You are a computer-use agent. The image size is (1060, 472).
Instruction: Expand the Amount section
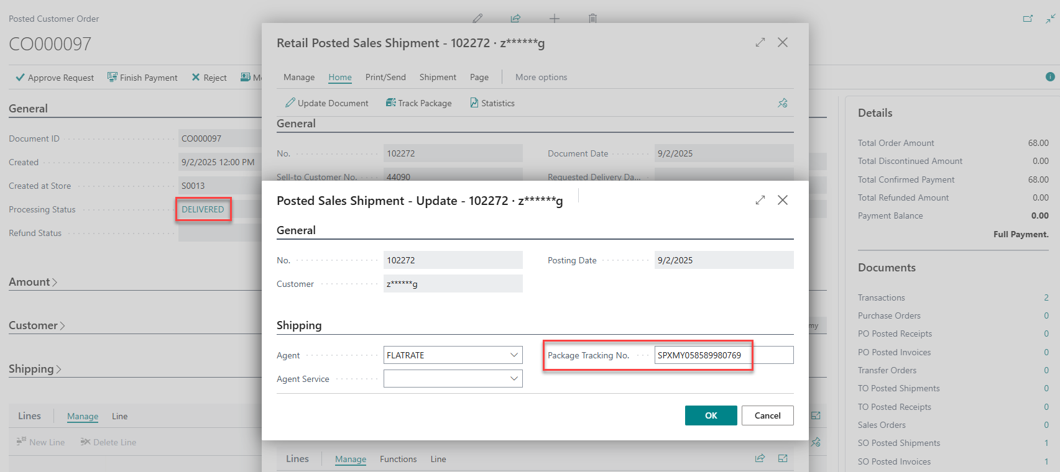tap(33, 282)
